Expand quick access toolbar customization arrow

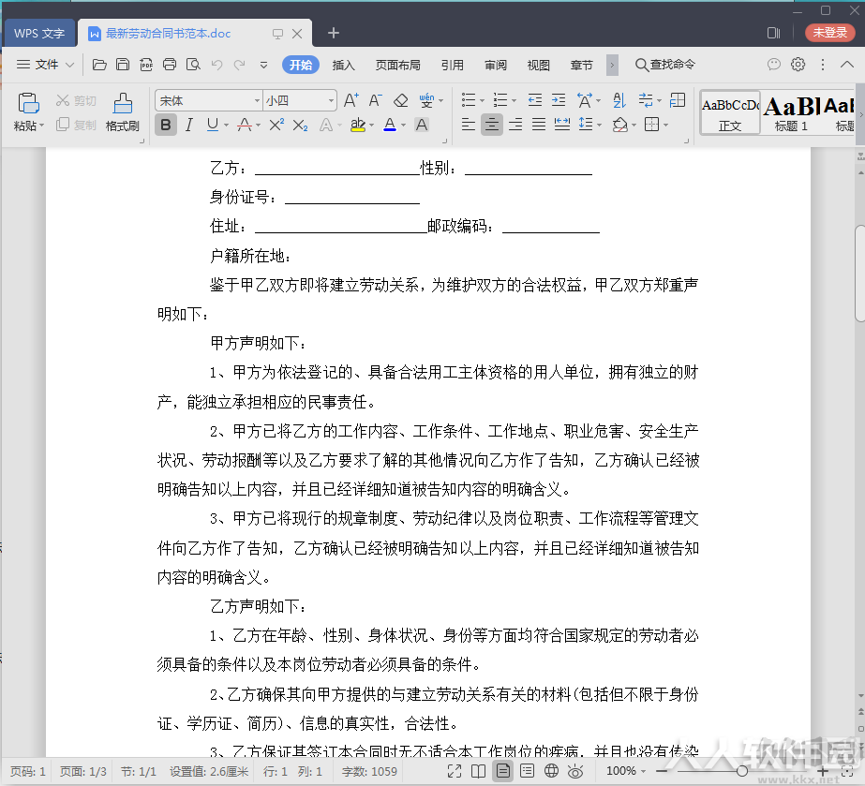click(263, 65)
